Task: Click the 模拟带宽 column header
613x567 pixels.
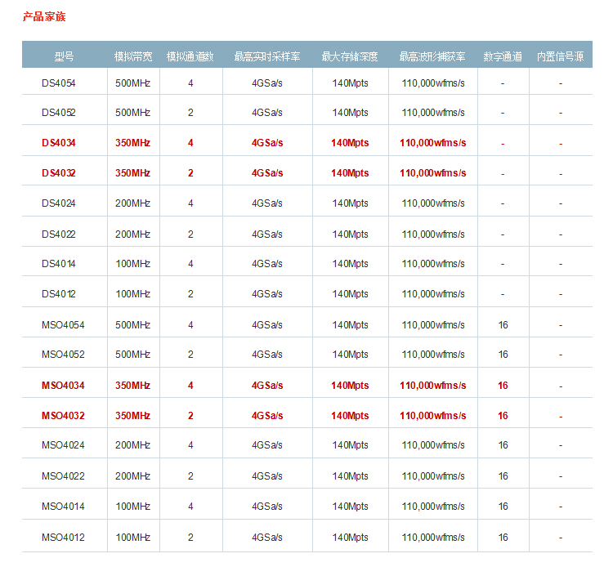Action: point(133,56)
